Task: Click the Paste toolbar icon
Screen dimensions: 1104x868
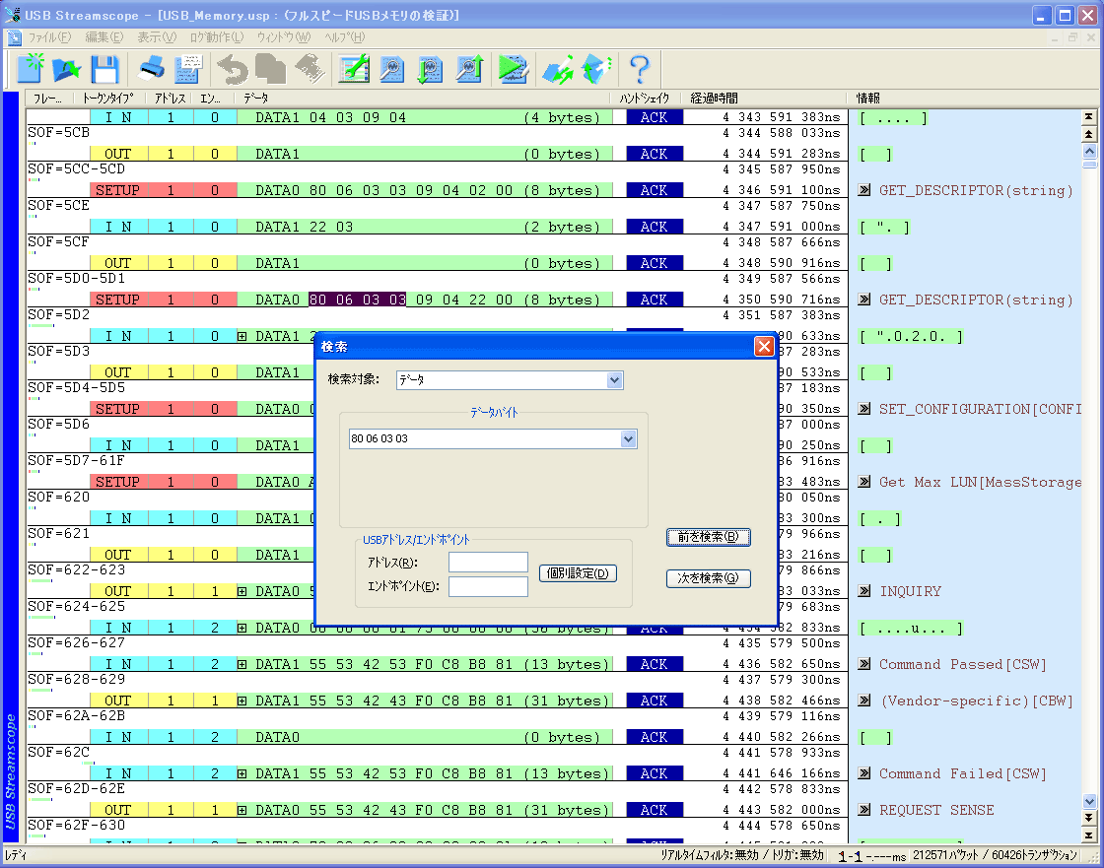Action: pyautogui.click(x=310, y=69)
